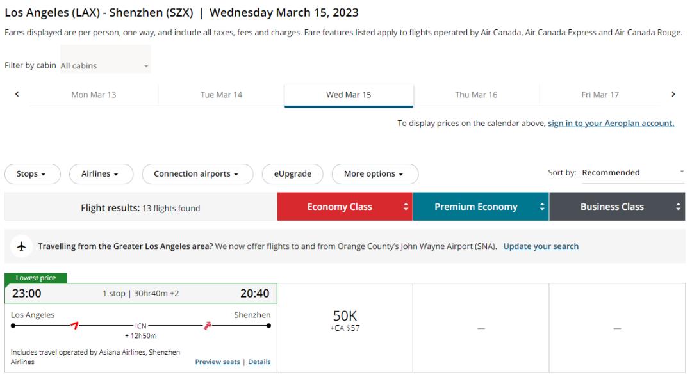
Task: Click the Asiana Airlines logo on the route
Action: 75,326
